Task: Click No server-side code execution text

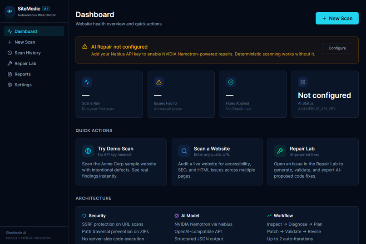Action: tap(113, 239)
